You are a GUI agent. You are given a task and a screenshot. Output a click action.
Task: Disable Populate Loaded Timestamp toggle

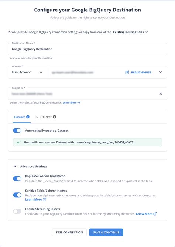pos(17,179)
